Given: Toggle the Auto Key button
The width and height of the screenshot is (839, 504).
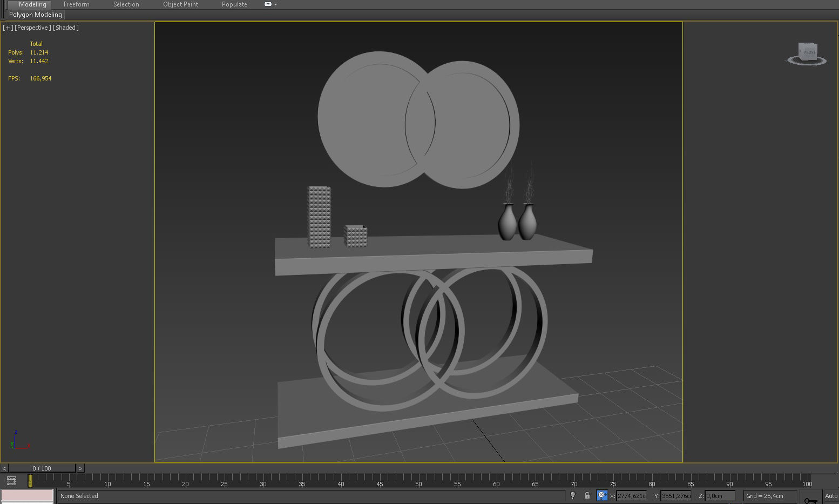Looking at the screenshot, I should (831, 495).
